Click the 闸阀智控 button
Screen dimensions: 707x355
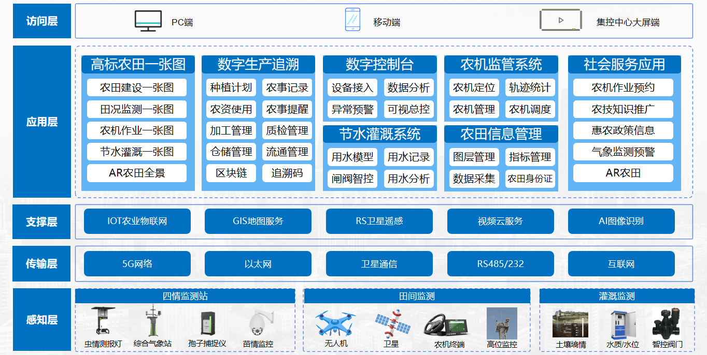point(352,179)
